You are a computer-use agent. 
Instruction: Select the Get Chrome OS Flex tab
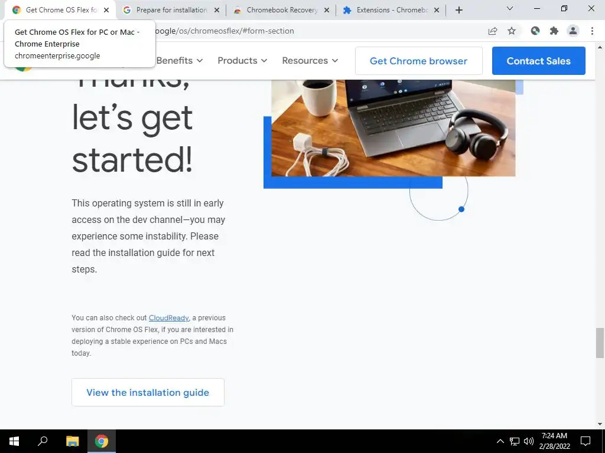coord(61,10)
